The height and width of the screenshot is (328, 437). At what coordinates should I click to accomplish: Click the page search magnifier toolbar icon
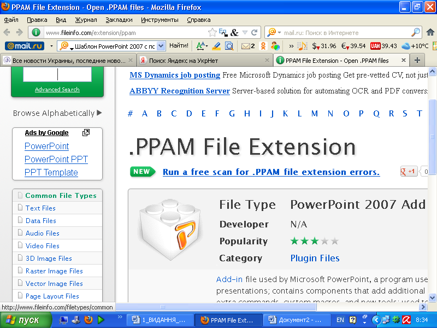click(229, 46)
